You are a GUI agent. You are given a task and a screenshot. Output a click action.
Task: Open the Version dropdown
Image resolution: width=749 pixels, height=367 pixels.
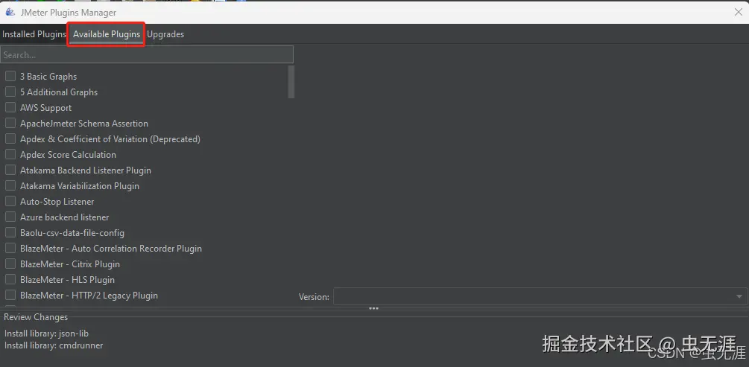point(540,296)
